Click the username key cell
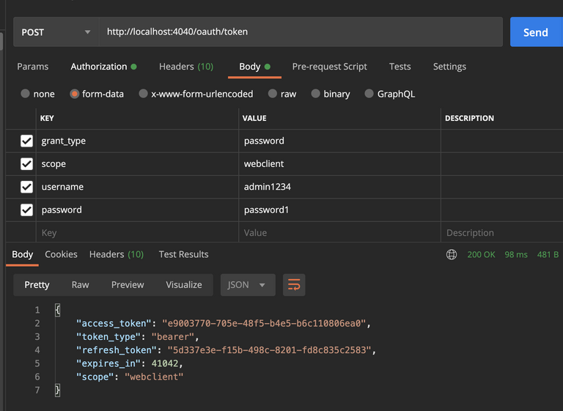This screenshot has height=411, width=563. tap(137, 187)
